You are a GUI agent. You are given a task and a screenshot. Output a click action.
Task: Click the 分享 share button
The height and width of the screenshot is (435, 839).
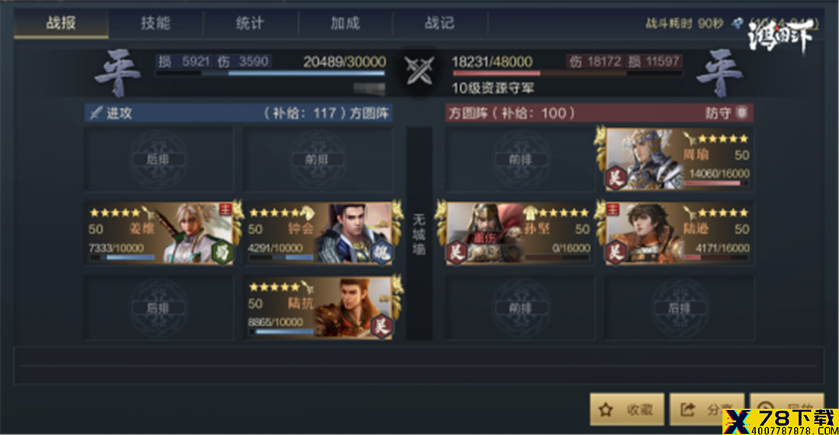click(x=707, y=409)
